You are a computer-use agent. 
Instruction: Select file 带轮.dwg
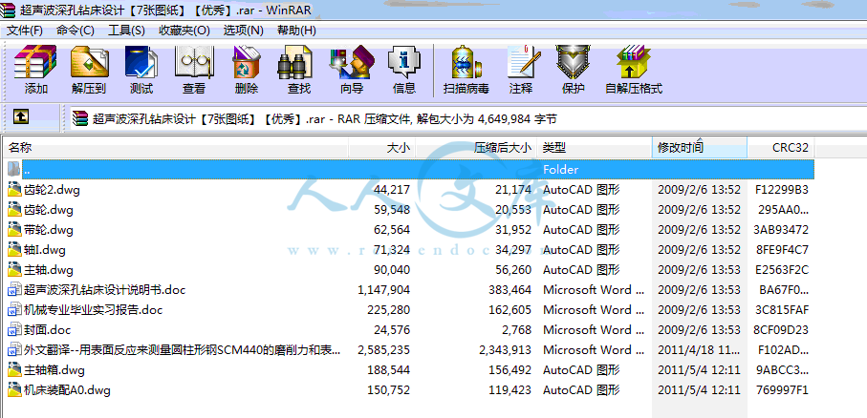49,230
